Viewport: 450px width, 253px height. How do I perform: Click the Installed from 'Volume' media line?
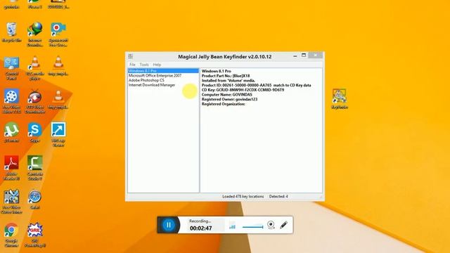pyautogui.click(x=228, y=81)
